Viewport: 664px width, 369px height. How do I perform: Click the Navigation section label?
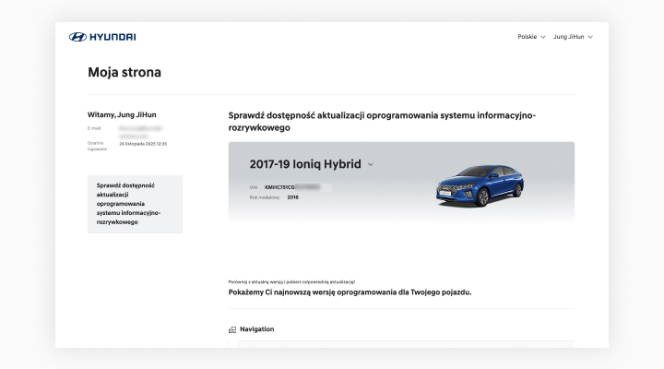(256, 329)
